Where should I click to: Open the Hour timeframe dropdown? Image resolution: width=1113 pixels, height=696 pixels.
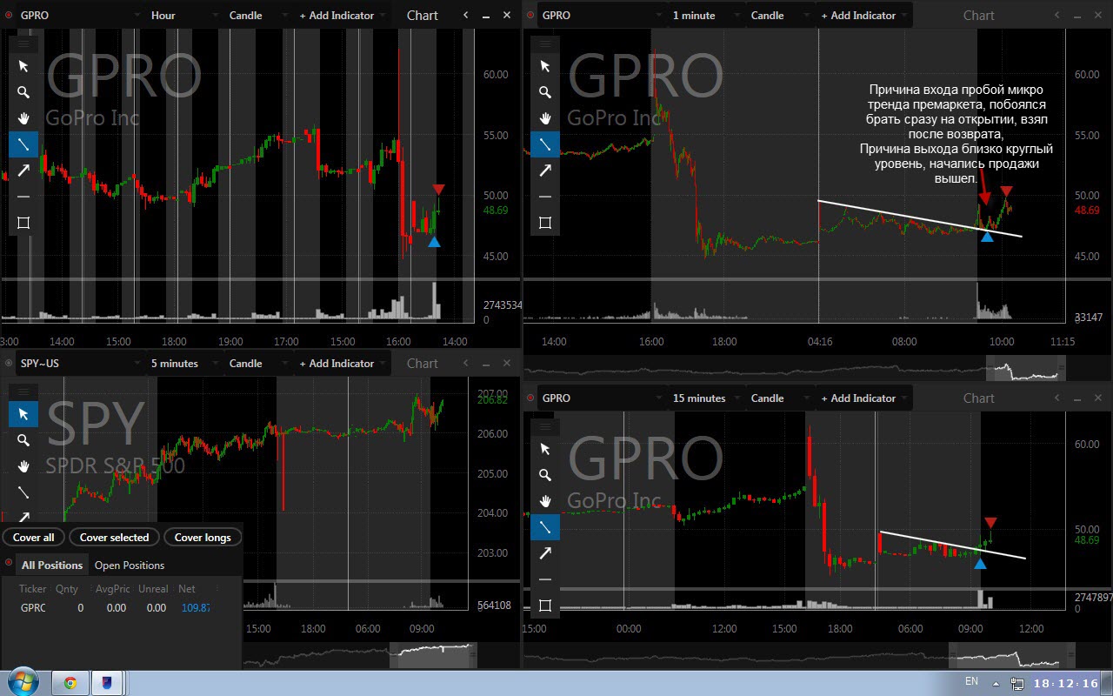click(183, 16)
